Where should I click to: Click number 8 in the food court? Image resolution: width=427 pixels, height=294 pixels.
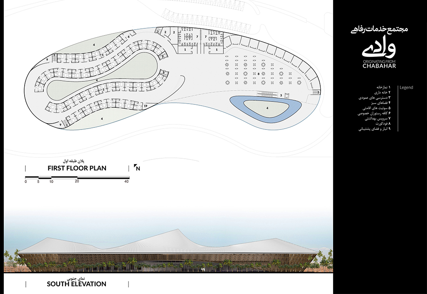[x=259, y=73]
